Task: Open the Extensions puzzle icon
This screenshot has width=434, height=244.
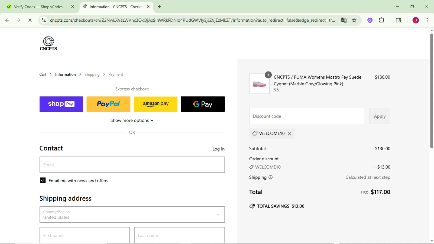Action: pyautogui.click(x=382, y=20)
